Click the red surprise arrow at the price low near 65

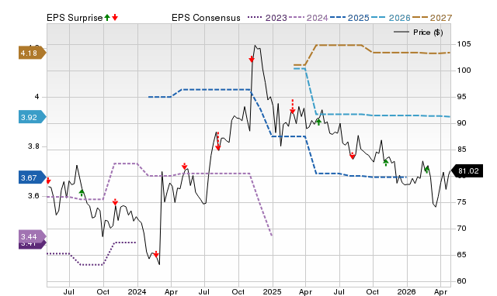click(156, 254)
